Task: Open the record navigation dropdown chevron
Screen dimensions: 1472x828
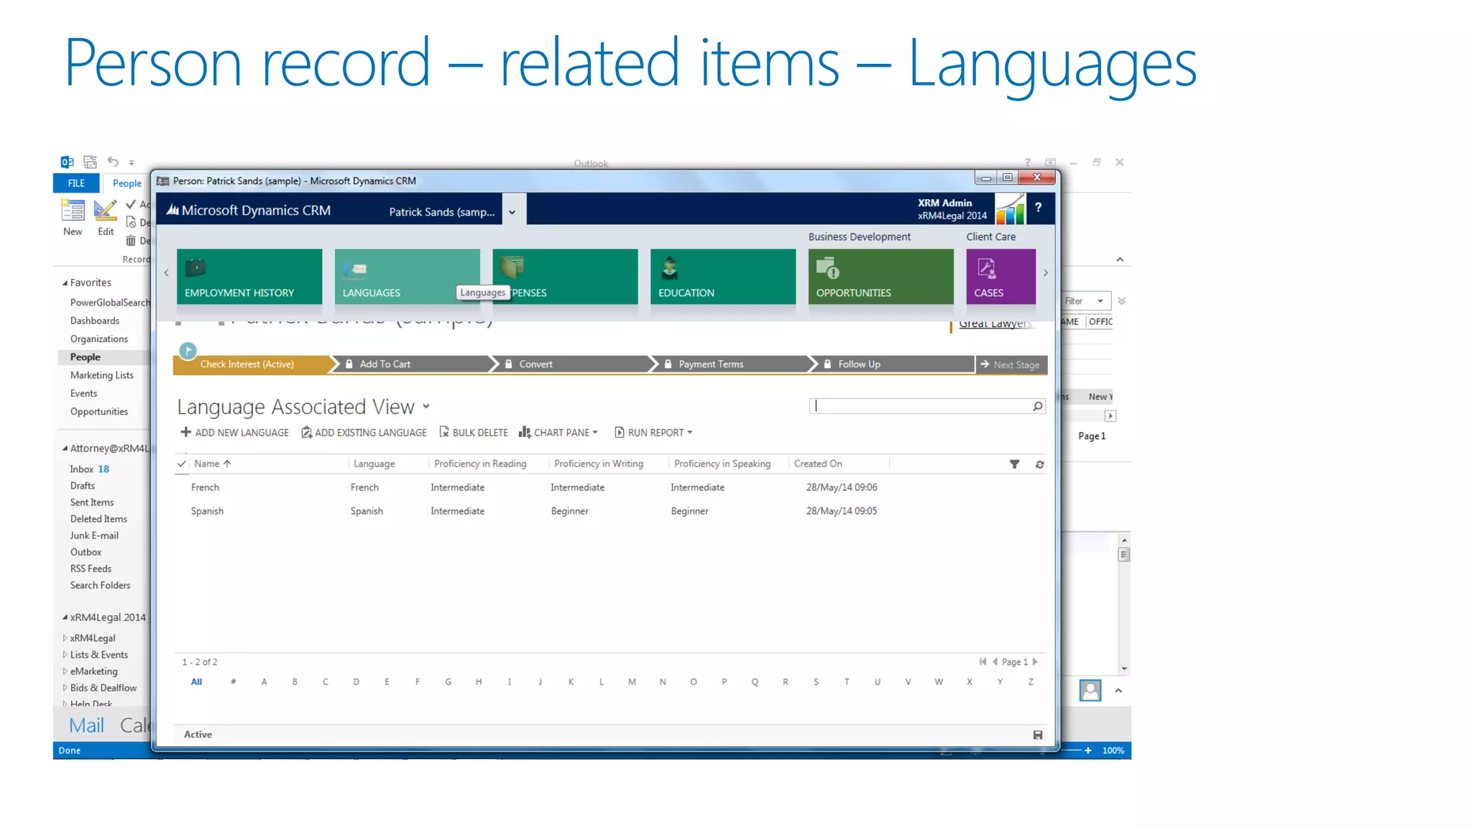Action: tap(512, 212)
